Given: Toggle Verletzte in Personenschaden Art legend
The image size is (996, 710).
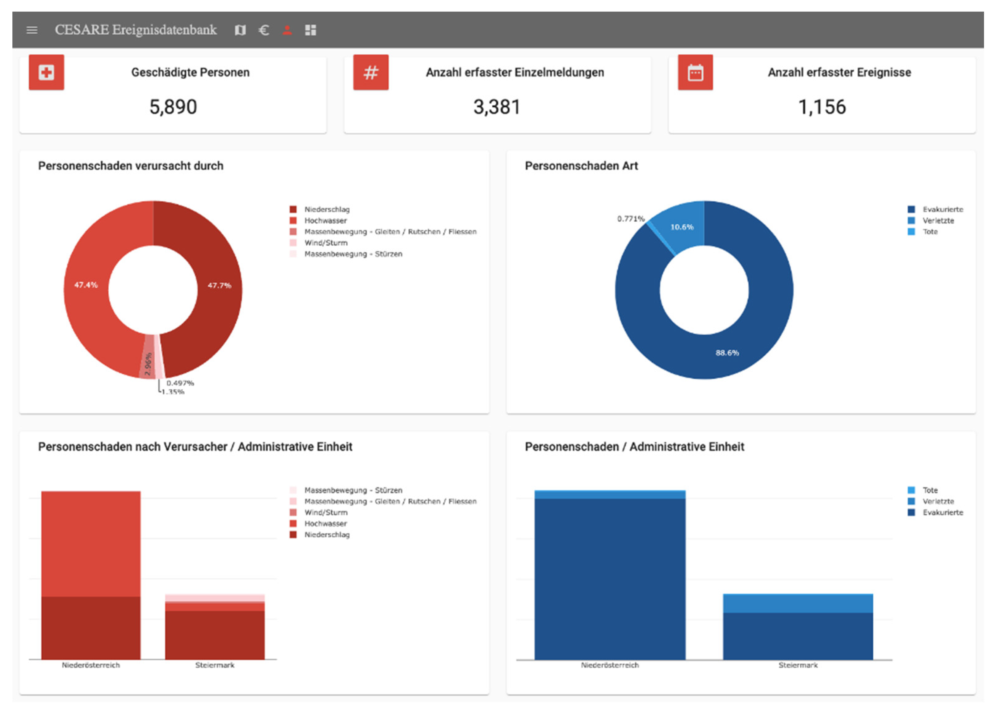Looking at the screenshot, I should (x=938, y=221).
